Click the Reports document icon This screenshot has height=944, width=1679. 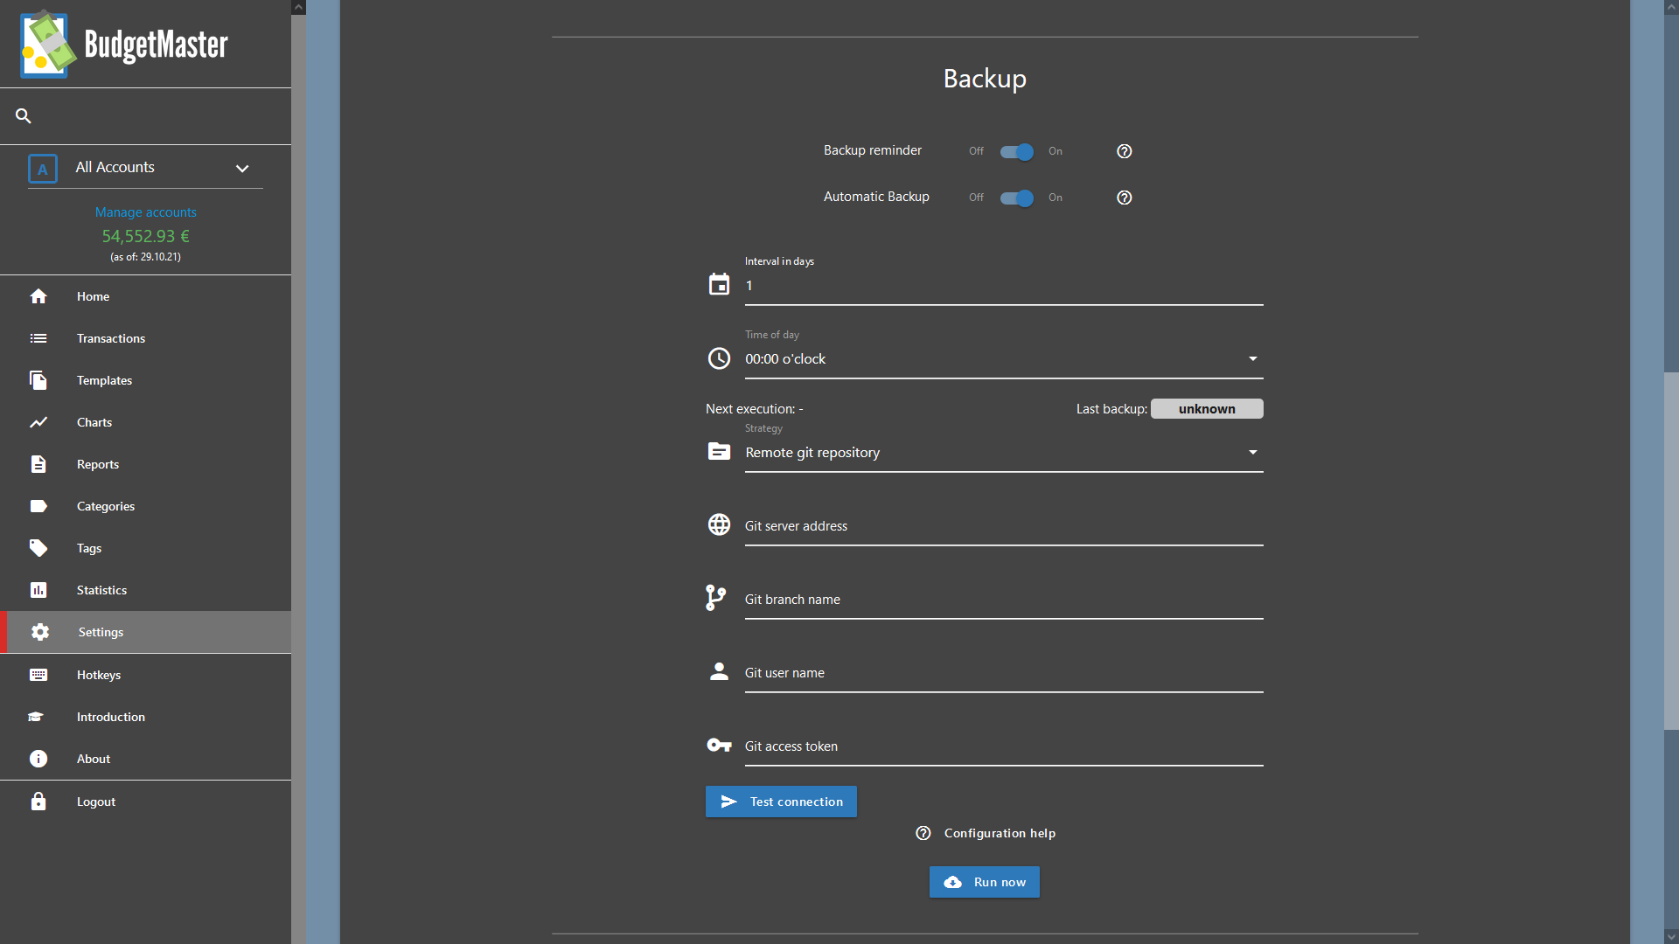click(x=38, y=464)
